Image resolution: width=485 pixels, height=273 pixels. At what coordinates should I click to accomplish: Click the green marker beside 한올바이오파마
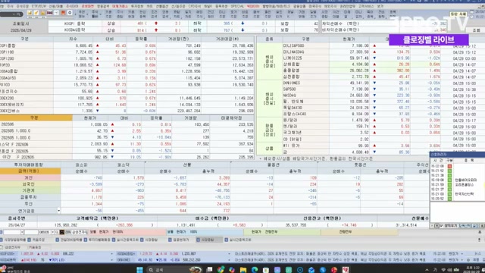pos(449,180)
